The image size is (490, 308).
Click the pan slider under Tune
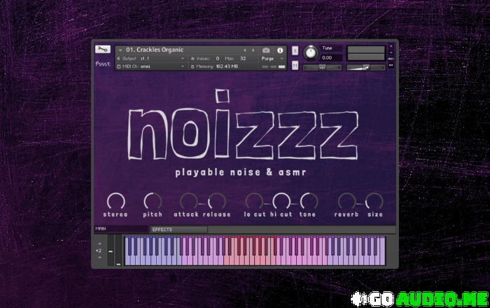point(322,68)
